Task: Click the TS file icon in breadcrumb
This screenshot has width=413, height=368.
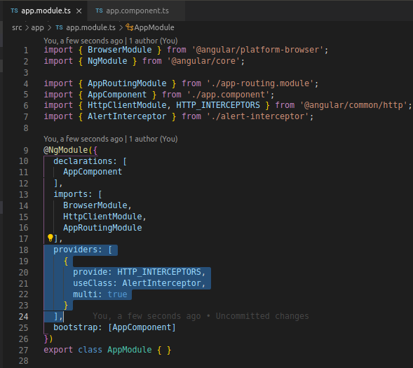Action: click(x=60, y=27)
